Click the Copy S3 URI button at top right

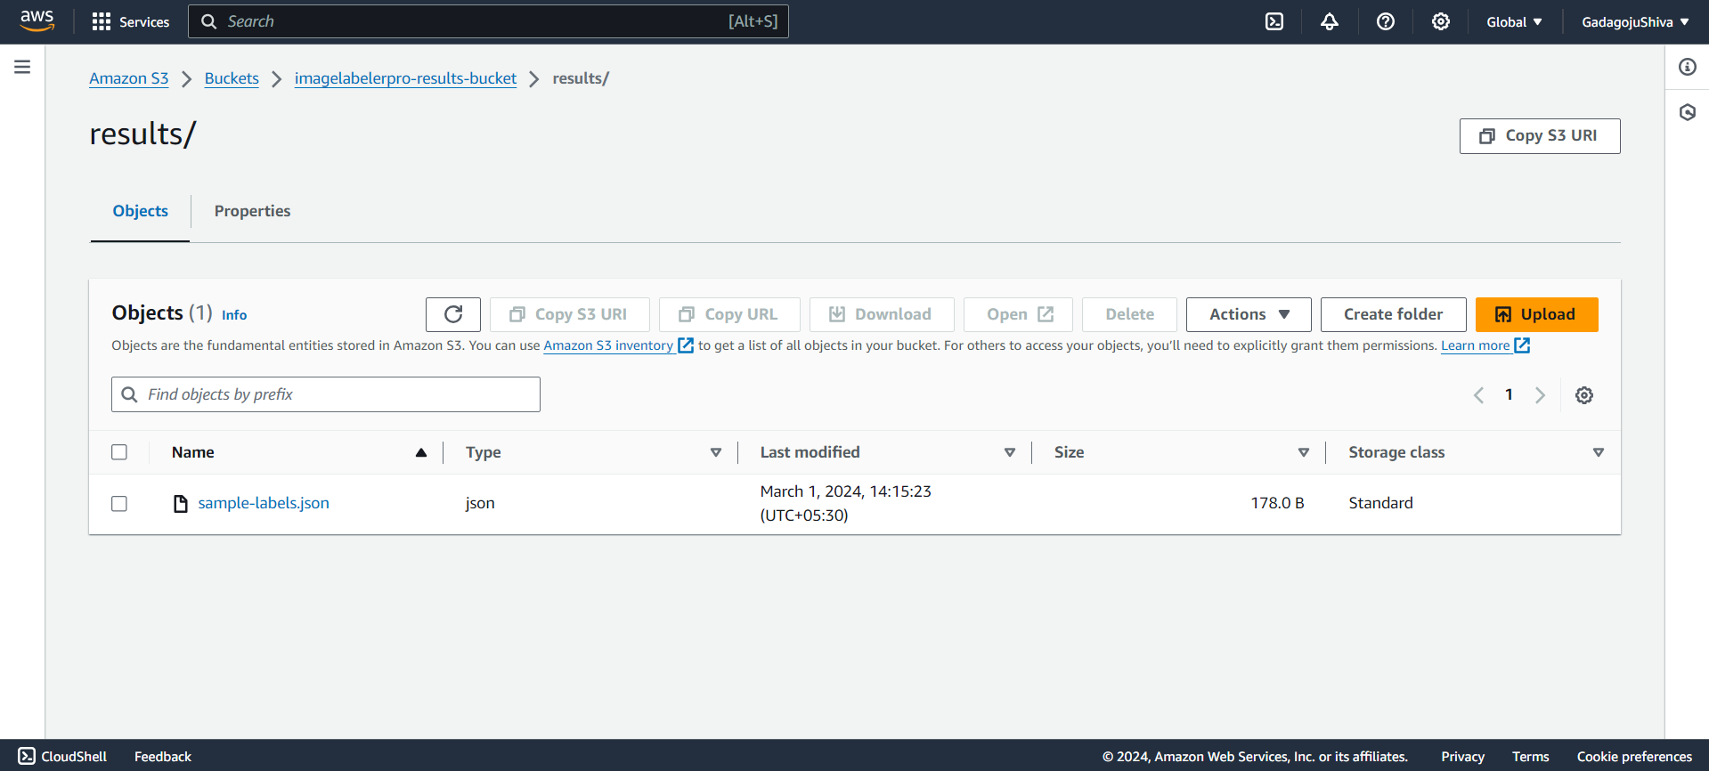(x=1540, y=136)
